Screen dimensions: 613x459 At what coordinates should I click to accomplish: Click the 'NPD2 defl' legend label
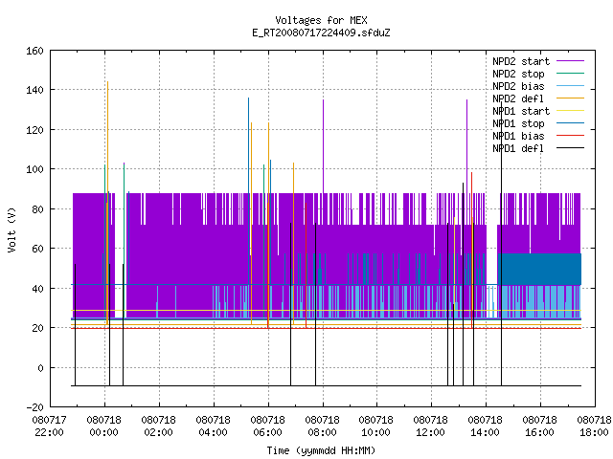click(518, 98)
